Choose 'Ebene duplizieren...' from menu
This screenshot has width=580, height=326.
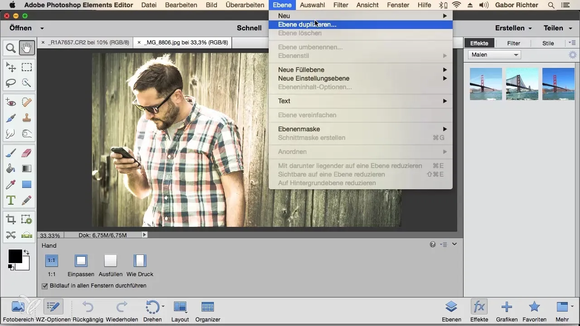click(361, 24)
